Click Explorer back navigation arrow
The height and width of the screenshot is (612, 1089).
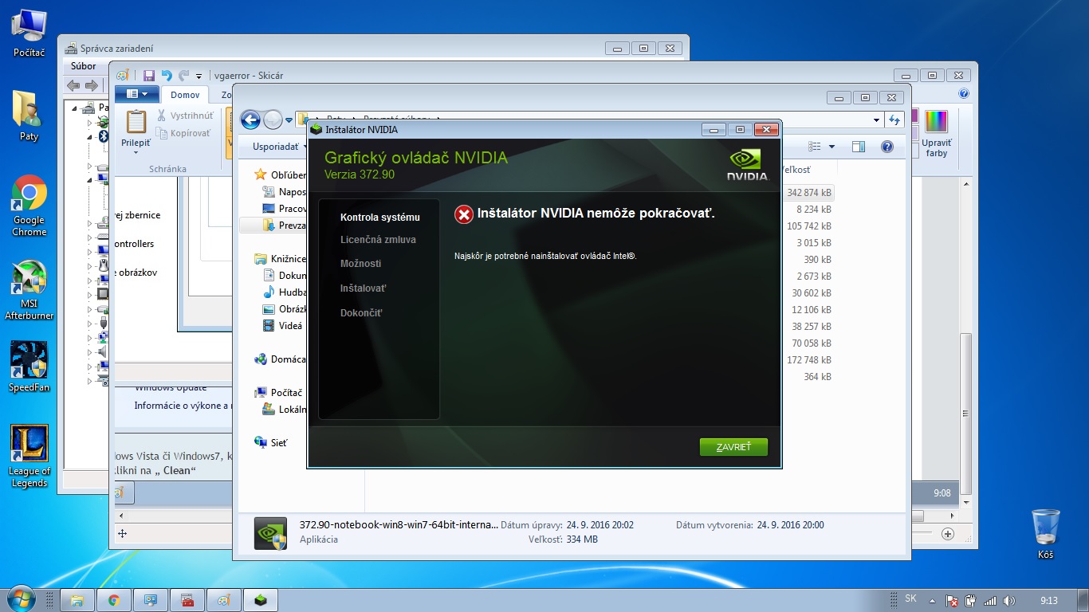pyautogui.click(x=251, y=120)
